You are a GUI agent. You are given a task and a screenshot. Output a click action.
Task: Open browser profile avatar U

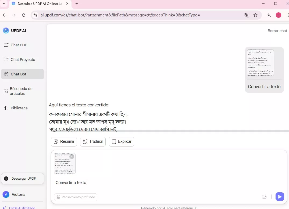pos(278,15)
